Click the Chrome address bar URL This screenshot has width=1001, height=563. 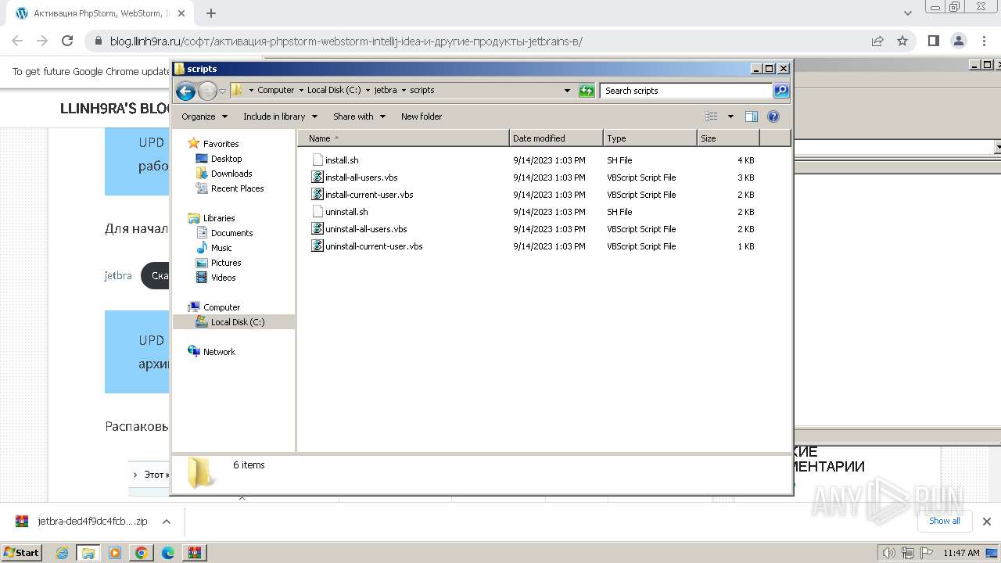[346, 41]
